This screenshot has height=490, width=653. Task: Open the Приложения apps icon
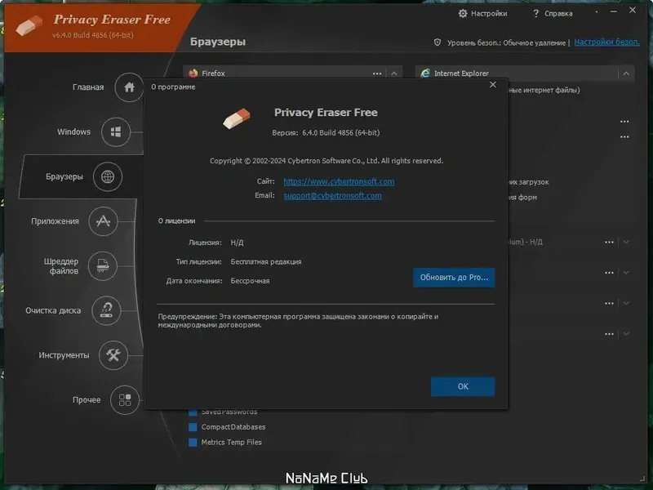pos(103,221)
